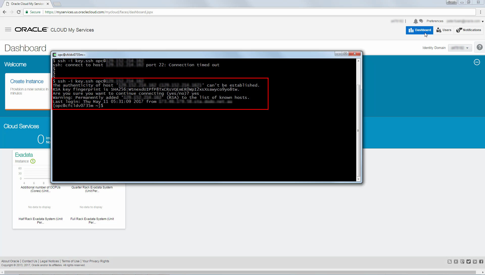Image resolution: width=485 pixels, height=275 pixels.
Task: Click the terminal window title icon
Action: click(55, 54)
